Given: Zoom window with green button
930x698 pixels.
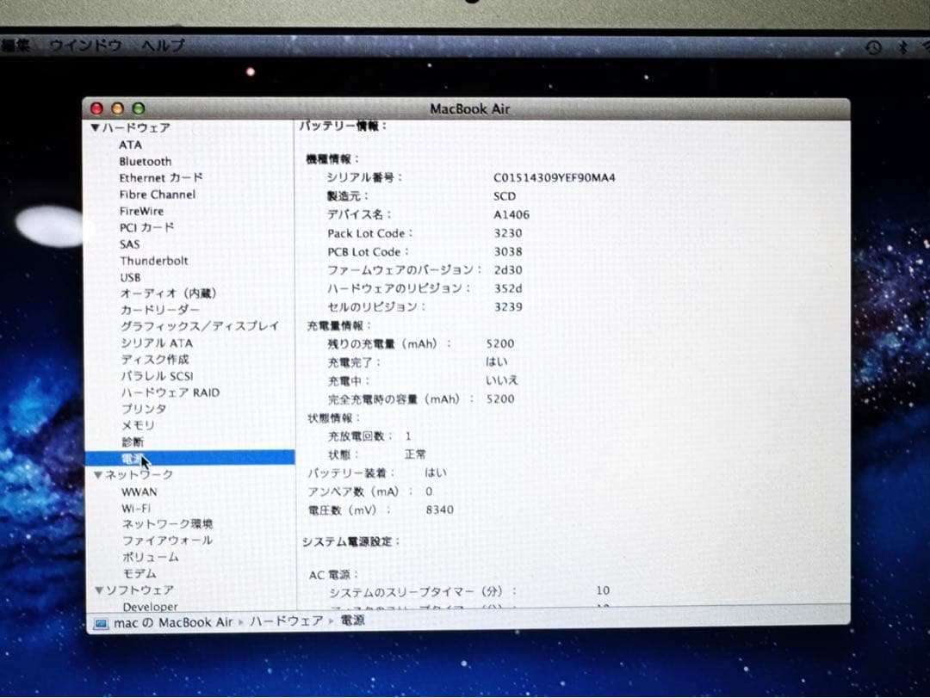Looking at the screenshot, I should pyautogui.click(x=138, y=108).
